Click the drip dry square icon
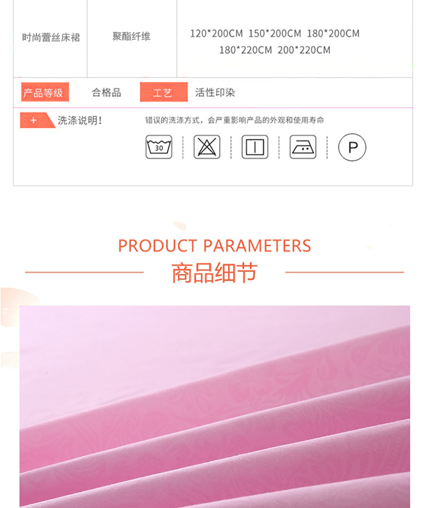This screenshot has width=428, height=508. pyautogui.click(x=255, y=147)
